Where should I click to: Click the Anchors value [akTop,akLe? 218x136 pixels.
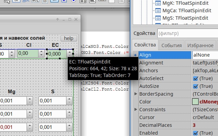205,71
